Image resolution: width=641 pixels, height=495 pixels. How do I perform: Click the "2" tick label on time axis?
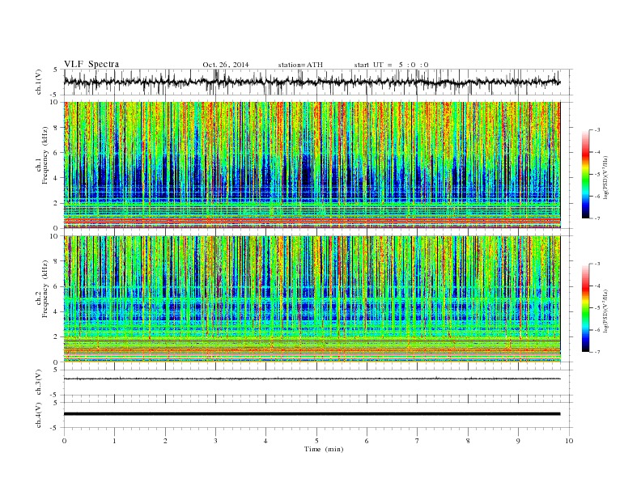click(x=165, y=441)
